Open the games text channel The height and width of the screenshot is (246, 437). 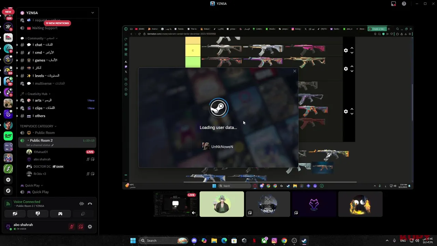(x=57, y=60)
